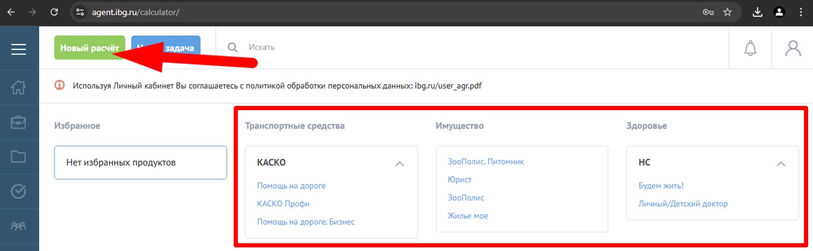This screenshot has width=813, height=251.
Task: Bookmark this page with star icon
Action: pos(727,12)
